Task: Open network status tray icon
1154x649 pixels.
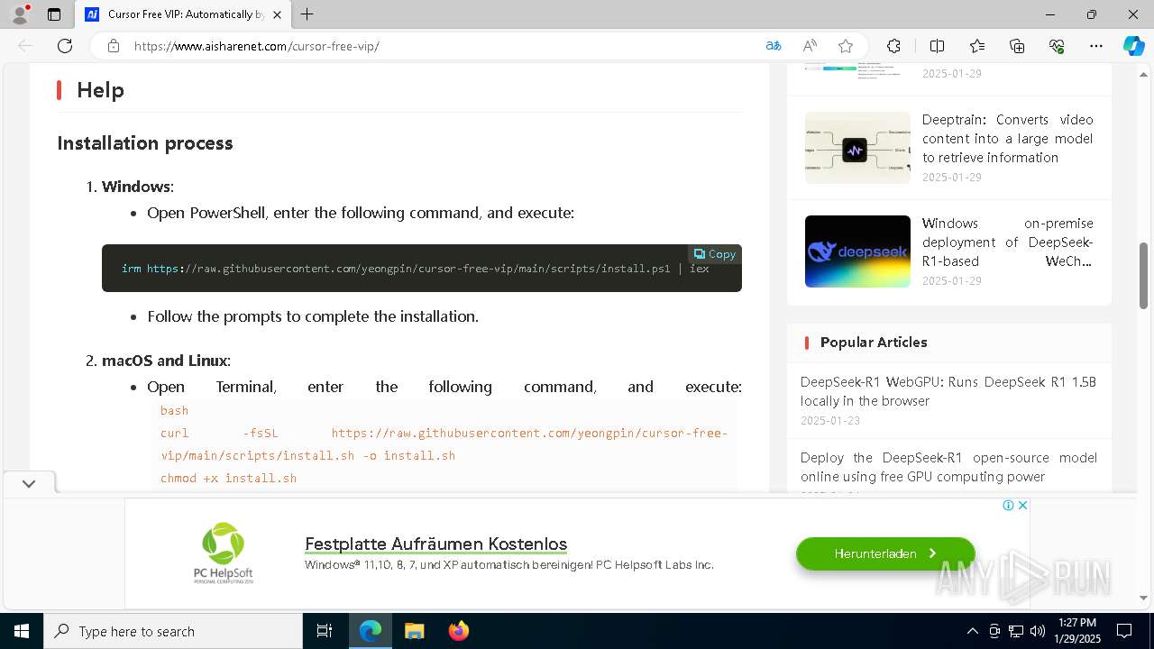Action: tap(1016, 631)
